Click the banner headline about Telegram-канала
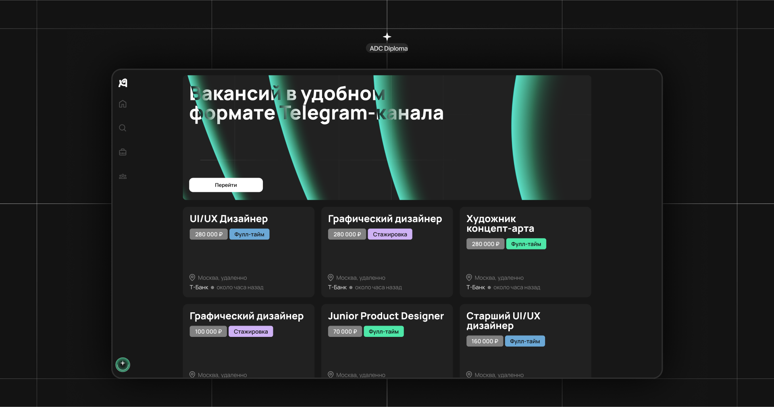The image size is (774, 407). [316, 104]
